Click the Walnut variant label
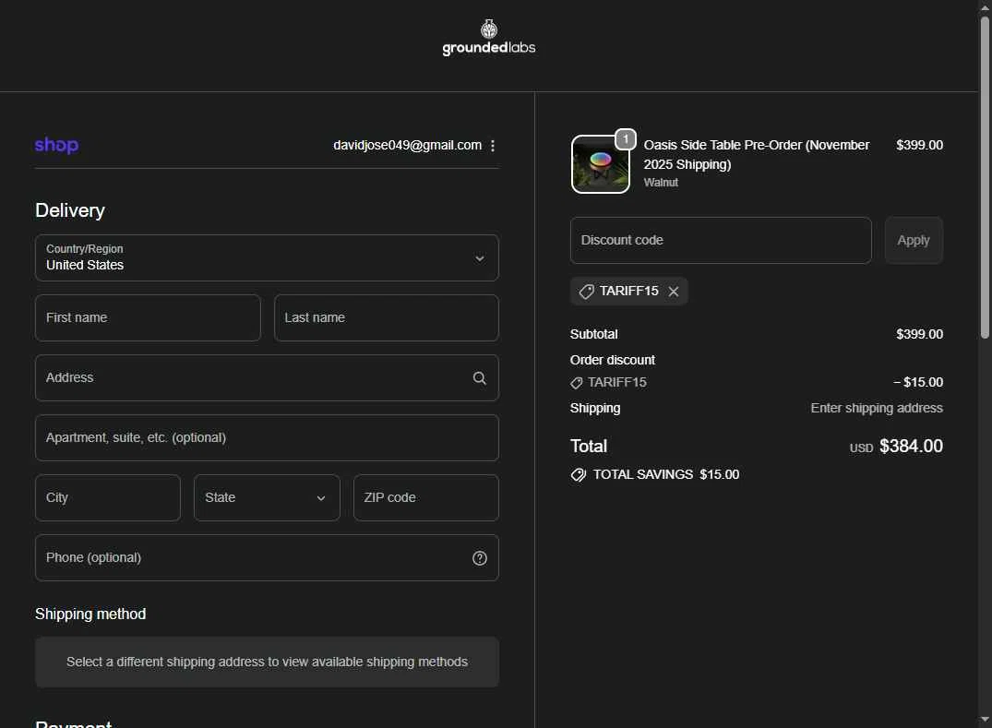This screenshot has width=992, height=728. pos(661,182)
